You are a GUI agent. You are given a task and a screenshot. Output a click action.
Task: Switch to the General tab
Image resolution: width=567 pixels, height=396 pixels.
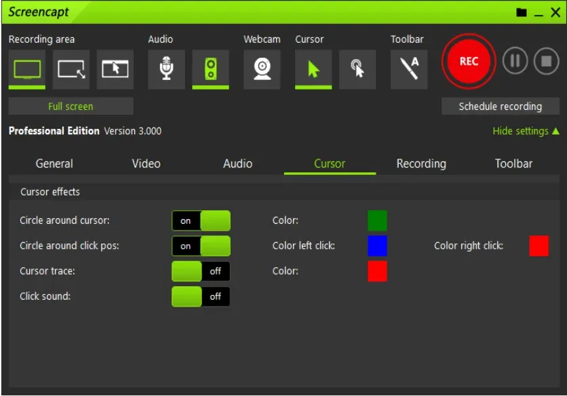[54, 164]
